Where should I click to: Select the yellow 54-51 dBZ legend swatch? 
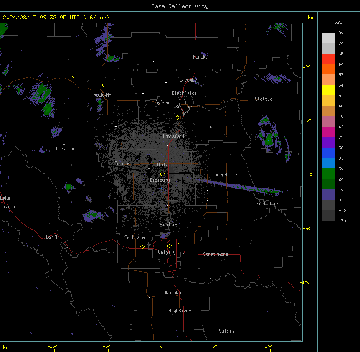click(328, 90)
